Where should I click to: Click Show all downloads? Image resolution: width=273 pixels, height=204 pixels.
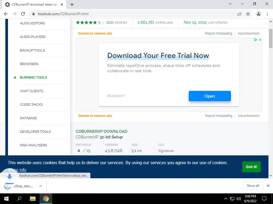pos(253,186)
